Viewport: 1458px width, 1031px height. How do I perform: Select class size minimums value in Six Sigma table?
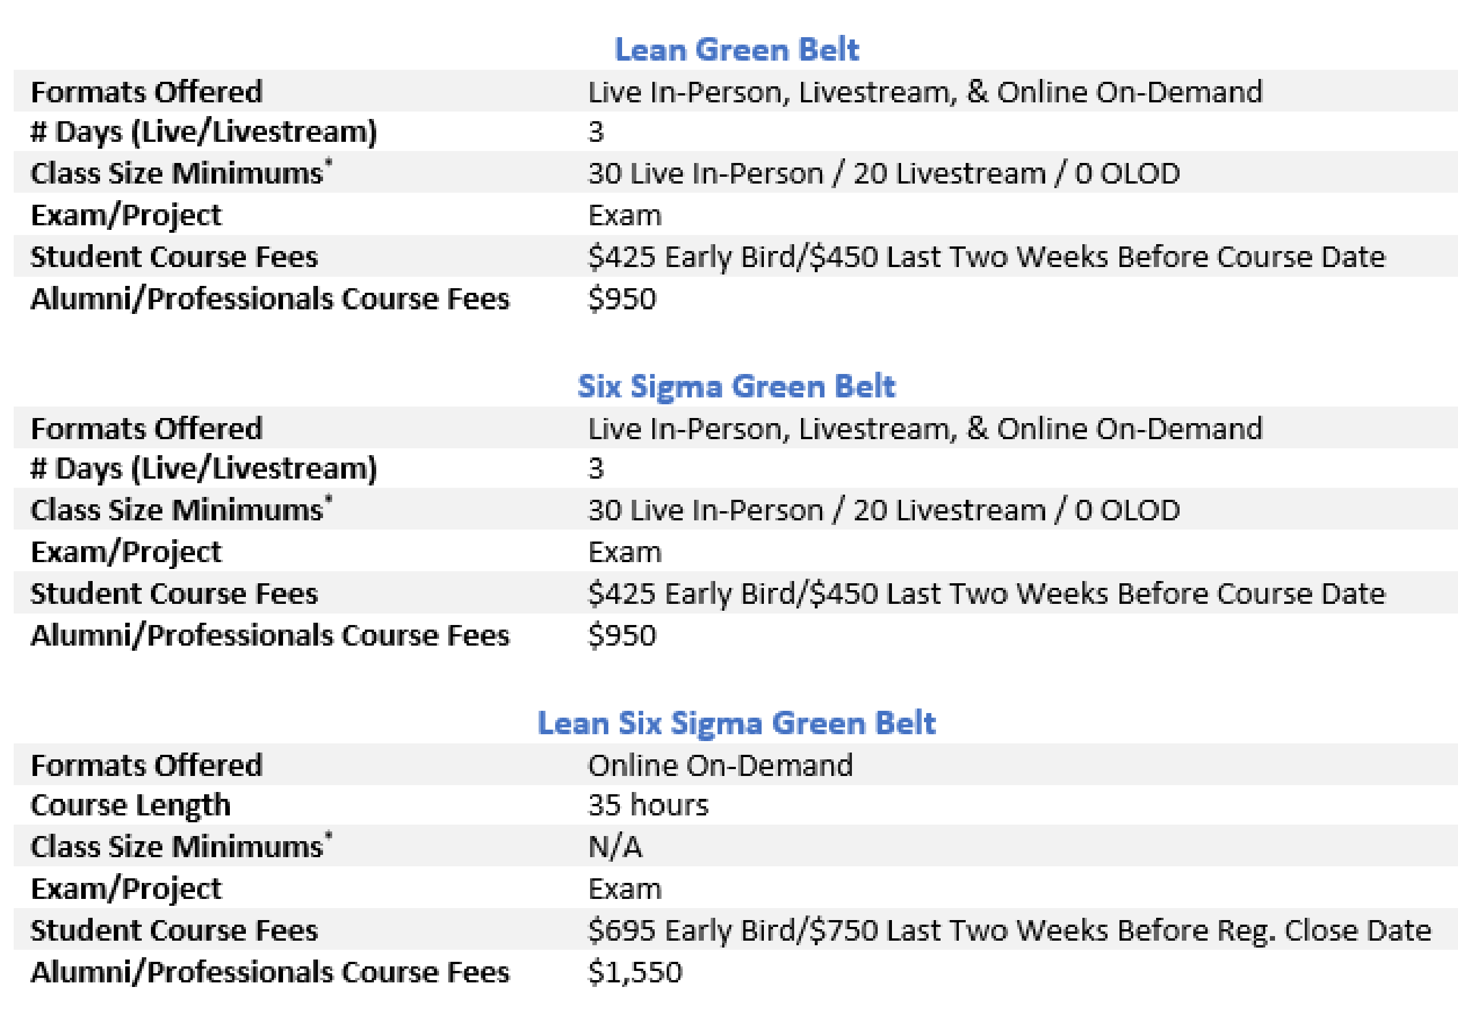tap(884, 510)
